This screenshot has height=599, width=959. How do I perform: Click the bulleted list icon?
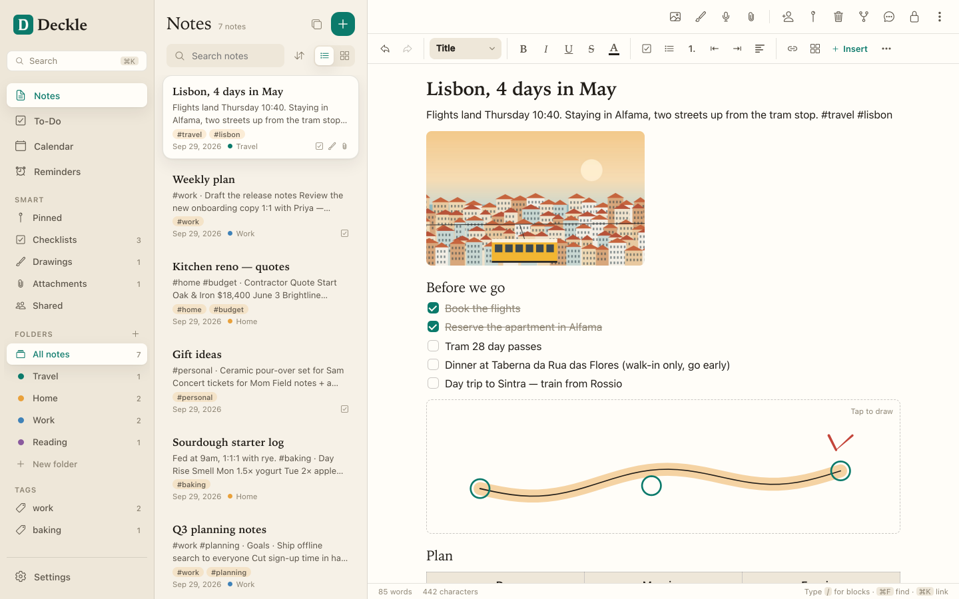click(x=669, y=49)
